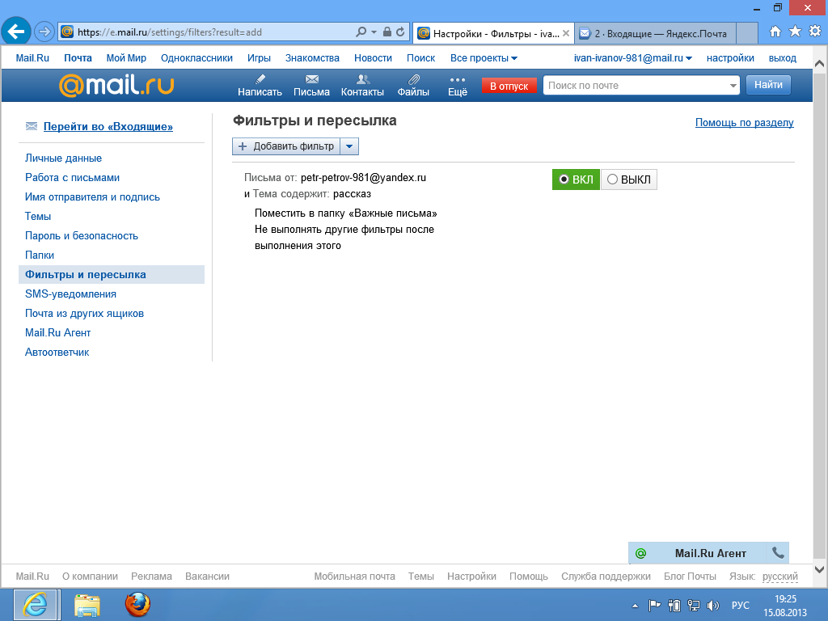Click the Добавить фильтр button
828x621 pixels.
pyautogui.click(x=287, y=146)
